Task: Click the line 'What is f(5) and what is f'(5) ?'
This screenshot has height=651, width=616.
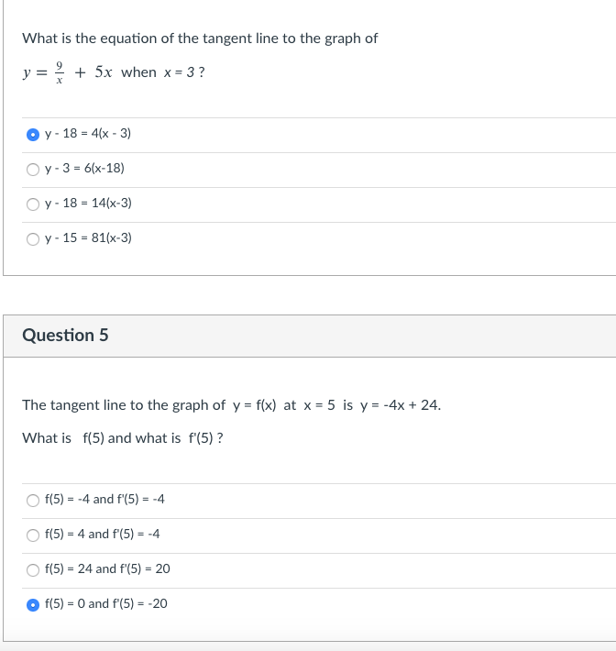Action: pyautogui.click(x=123, y=438)
